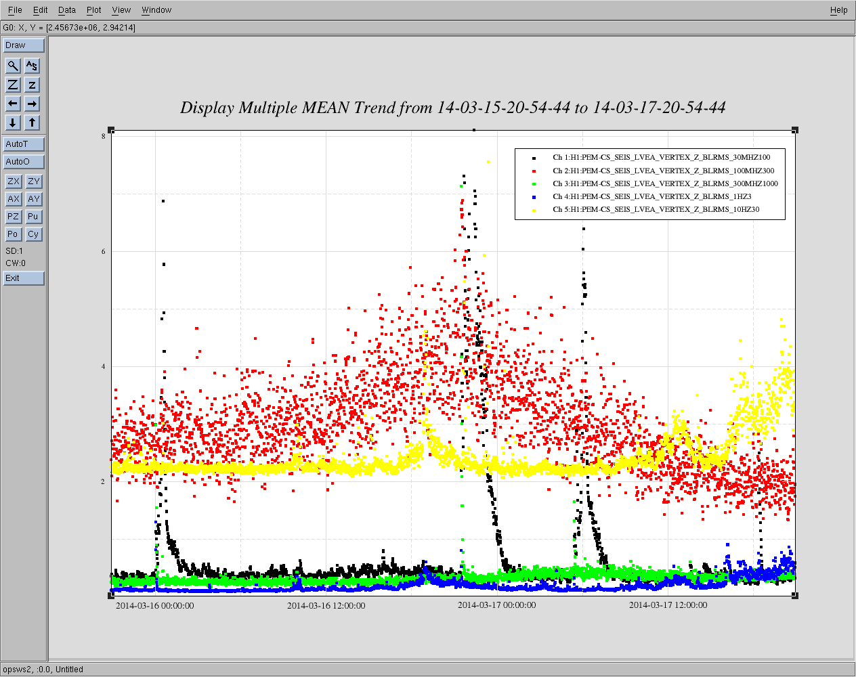Click the autoscale 'AS' icon
Viewport: 856px width, 677px height.
[x=32, y=66]
